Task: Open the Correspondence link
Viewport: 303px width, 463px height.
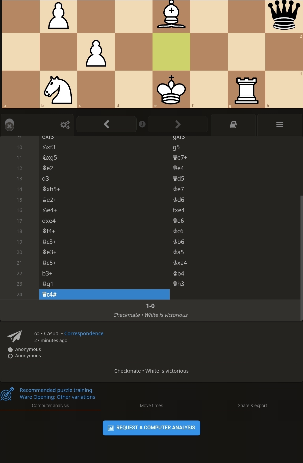Action: click(84, 333)
